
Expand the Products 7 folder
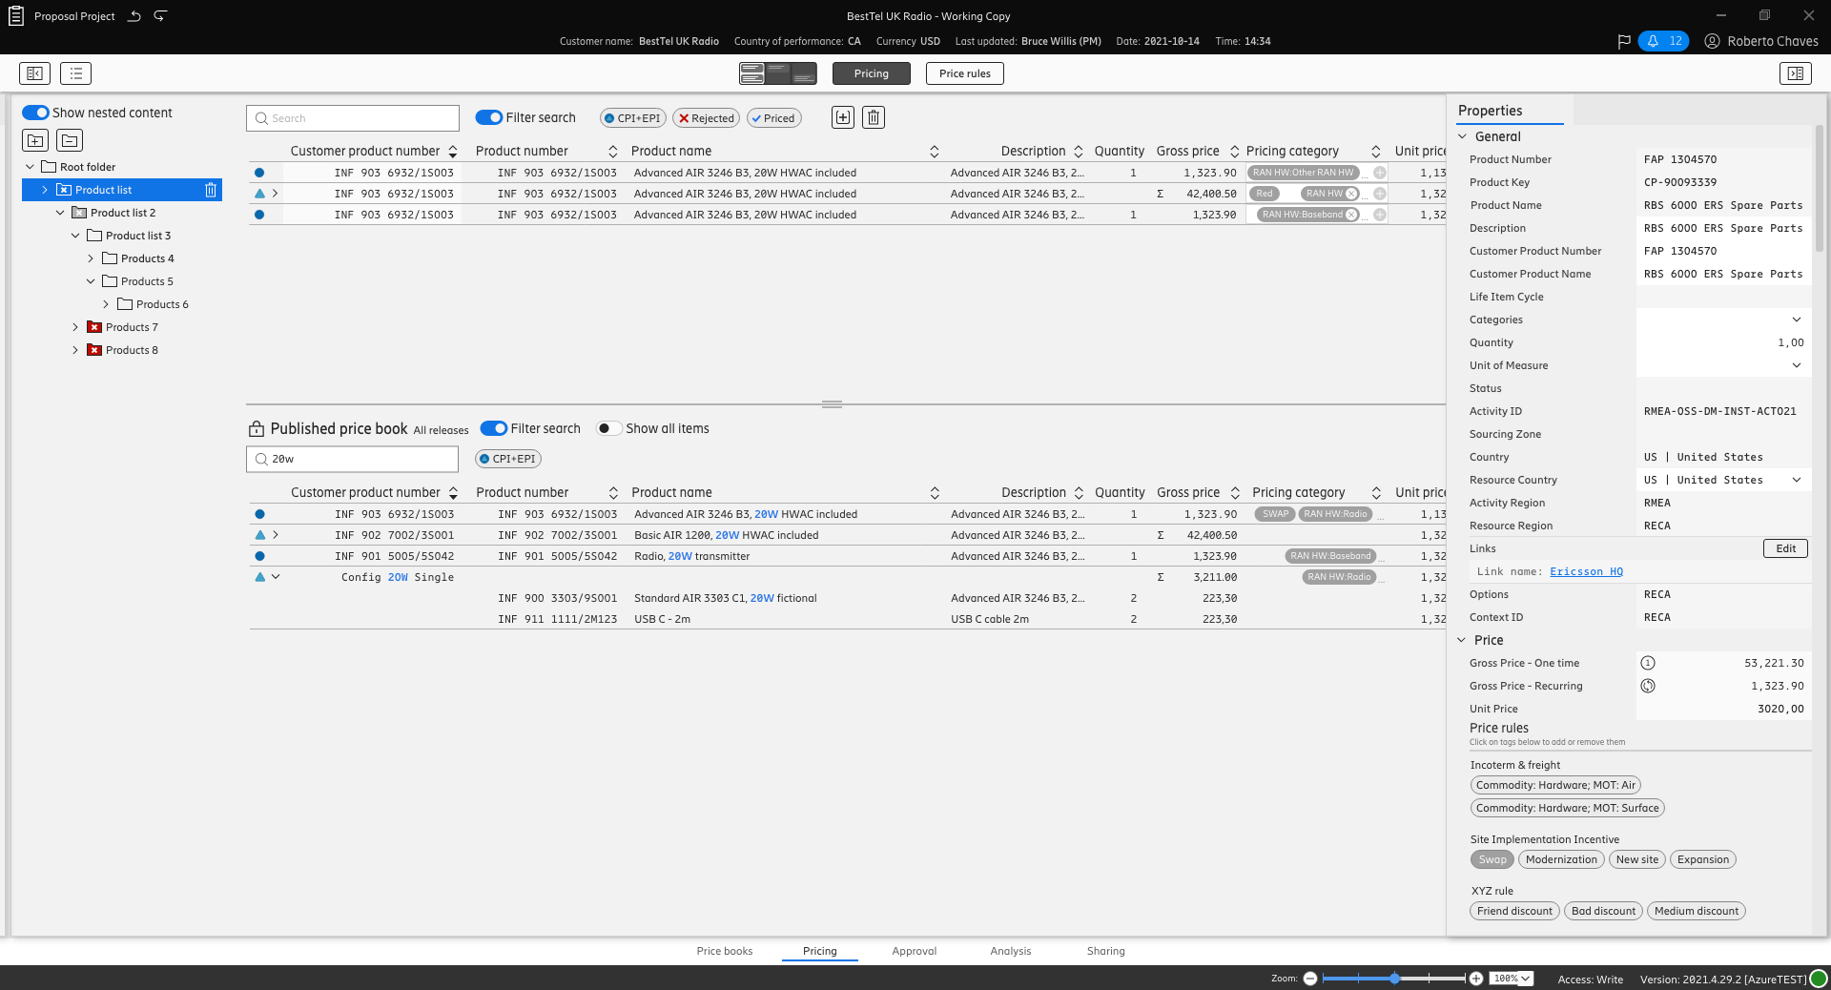tap(75, 327)
